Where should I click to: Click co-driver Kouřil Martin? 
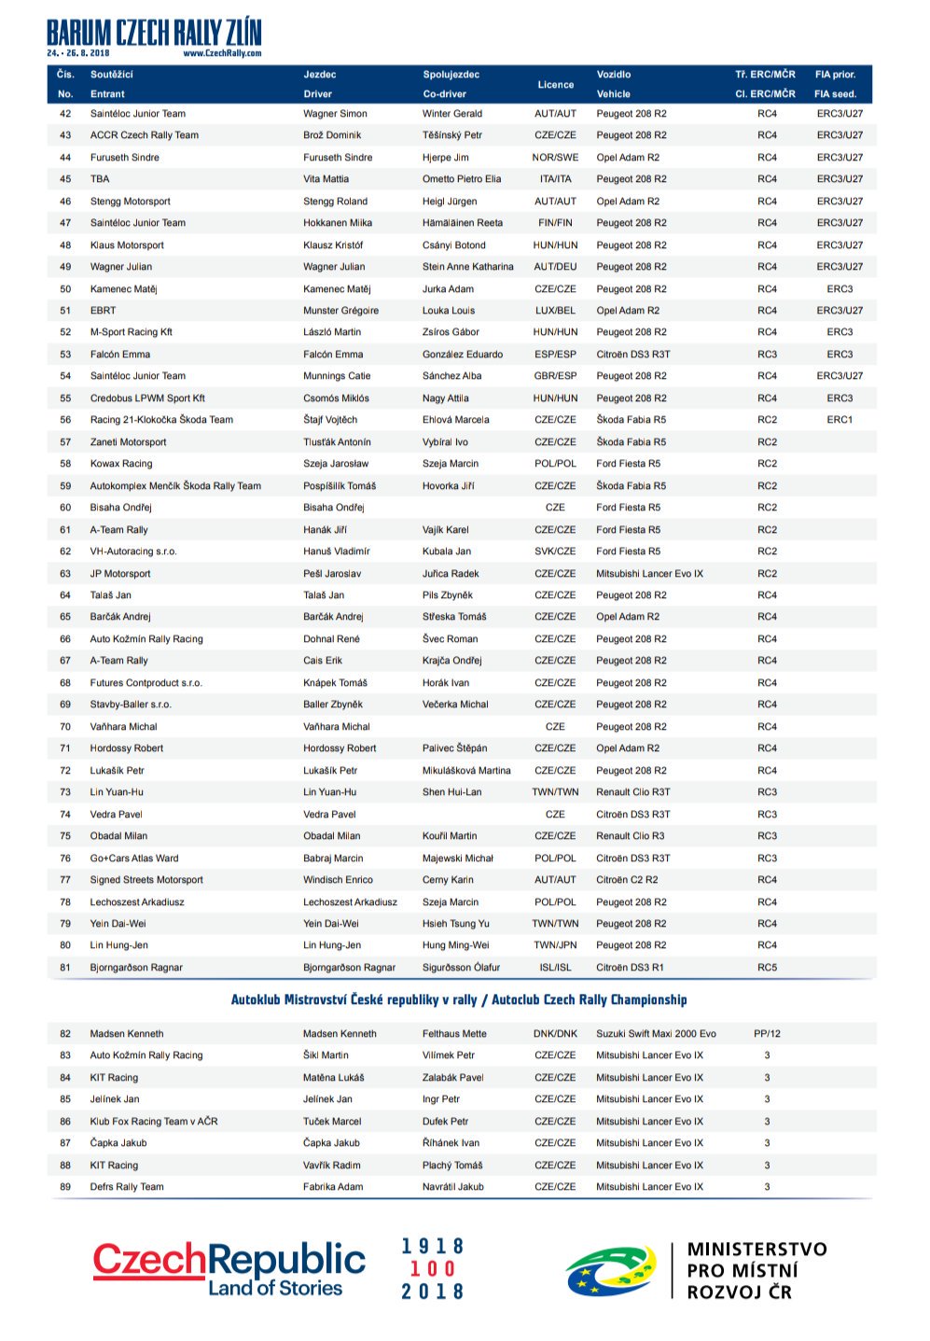click(449, 836)
